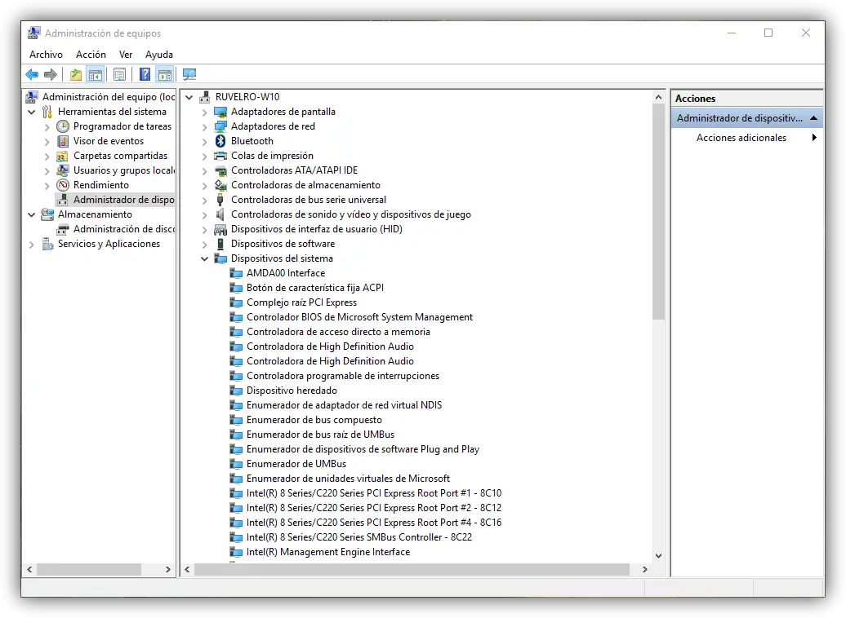Open the Ver menu

pyautogui.click(x=126, y=55)
